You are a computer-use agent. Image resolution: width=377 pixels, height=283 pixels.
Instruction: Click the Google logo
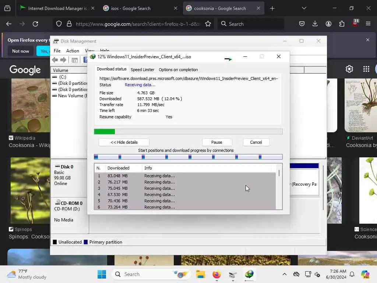pos(25,70)
